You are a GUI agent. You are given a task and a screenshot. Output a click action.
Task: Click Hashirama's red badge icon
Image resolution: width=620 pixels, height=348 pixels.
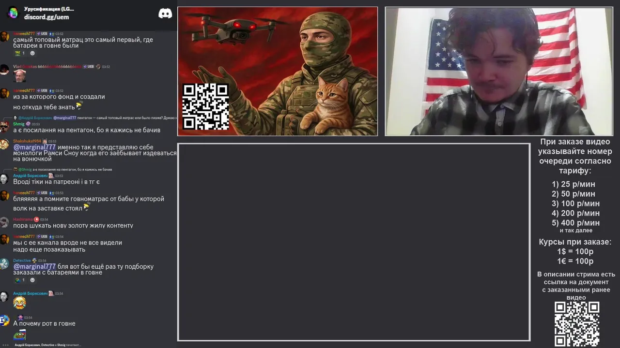pos(36,219)
